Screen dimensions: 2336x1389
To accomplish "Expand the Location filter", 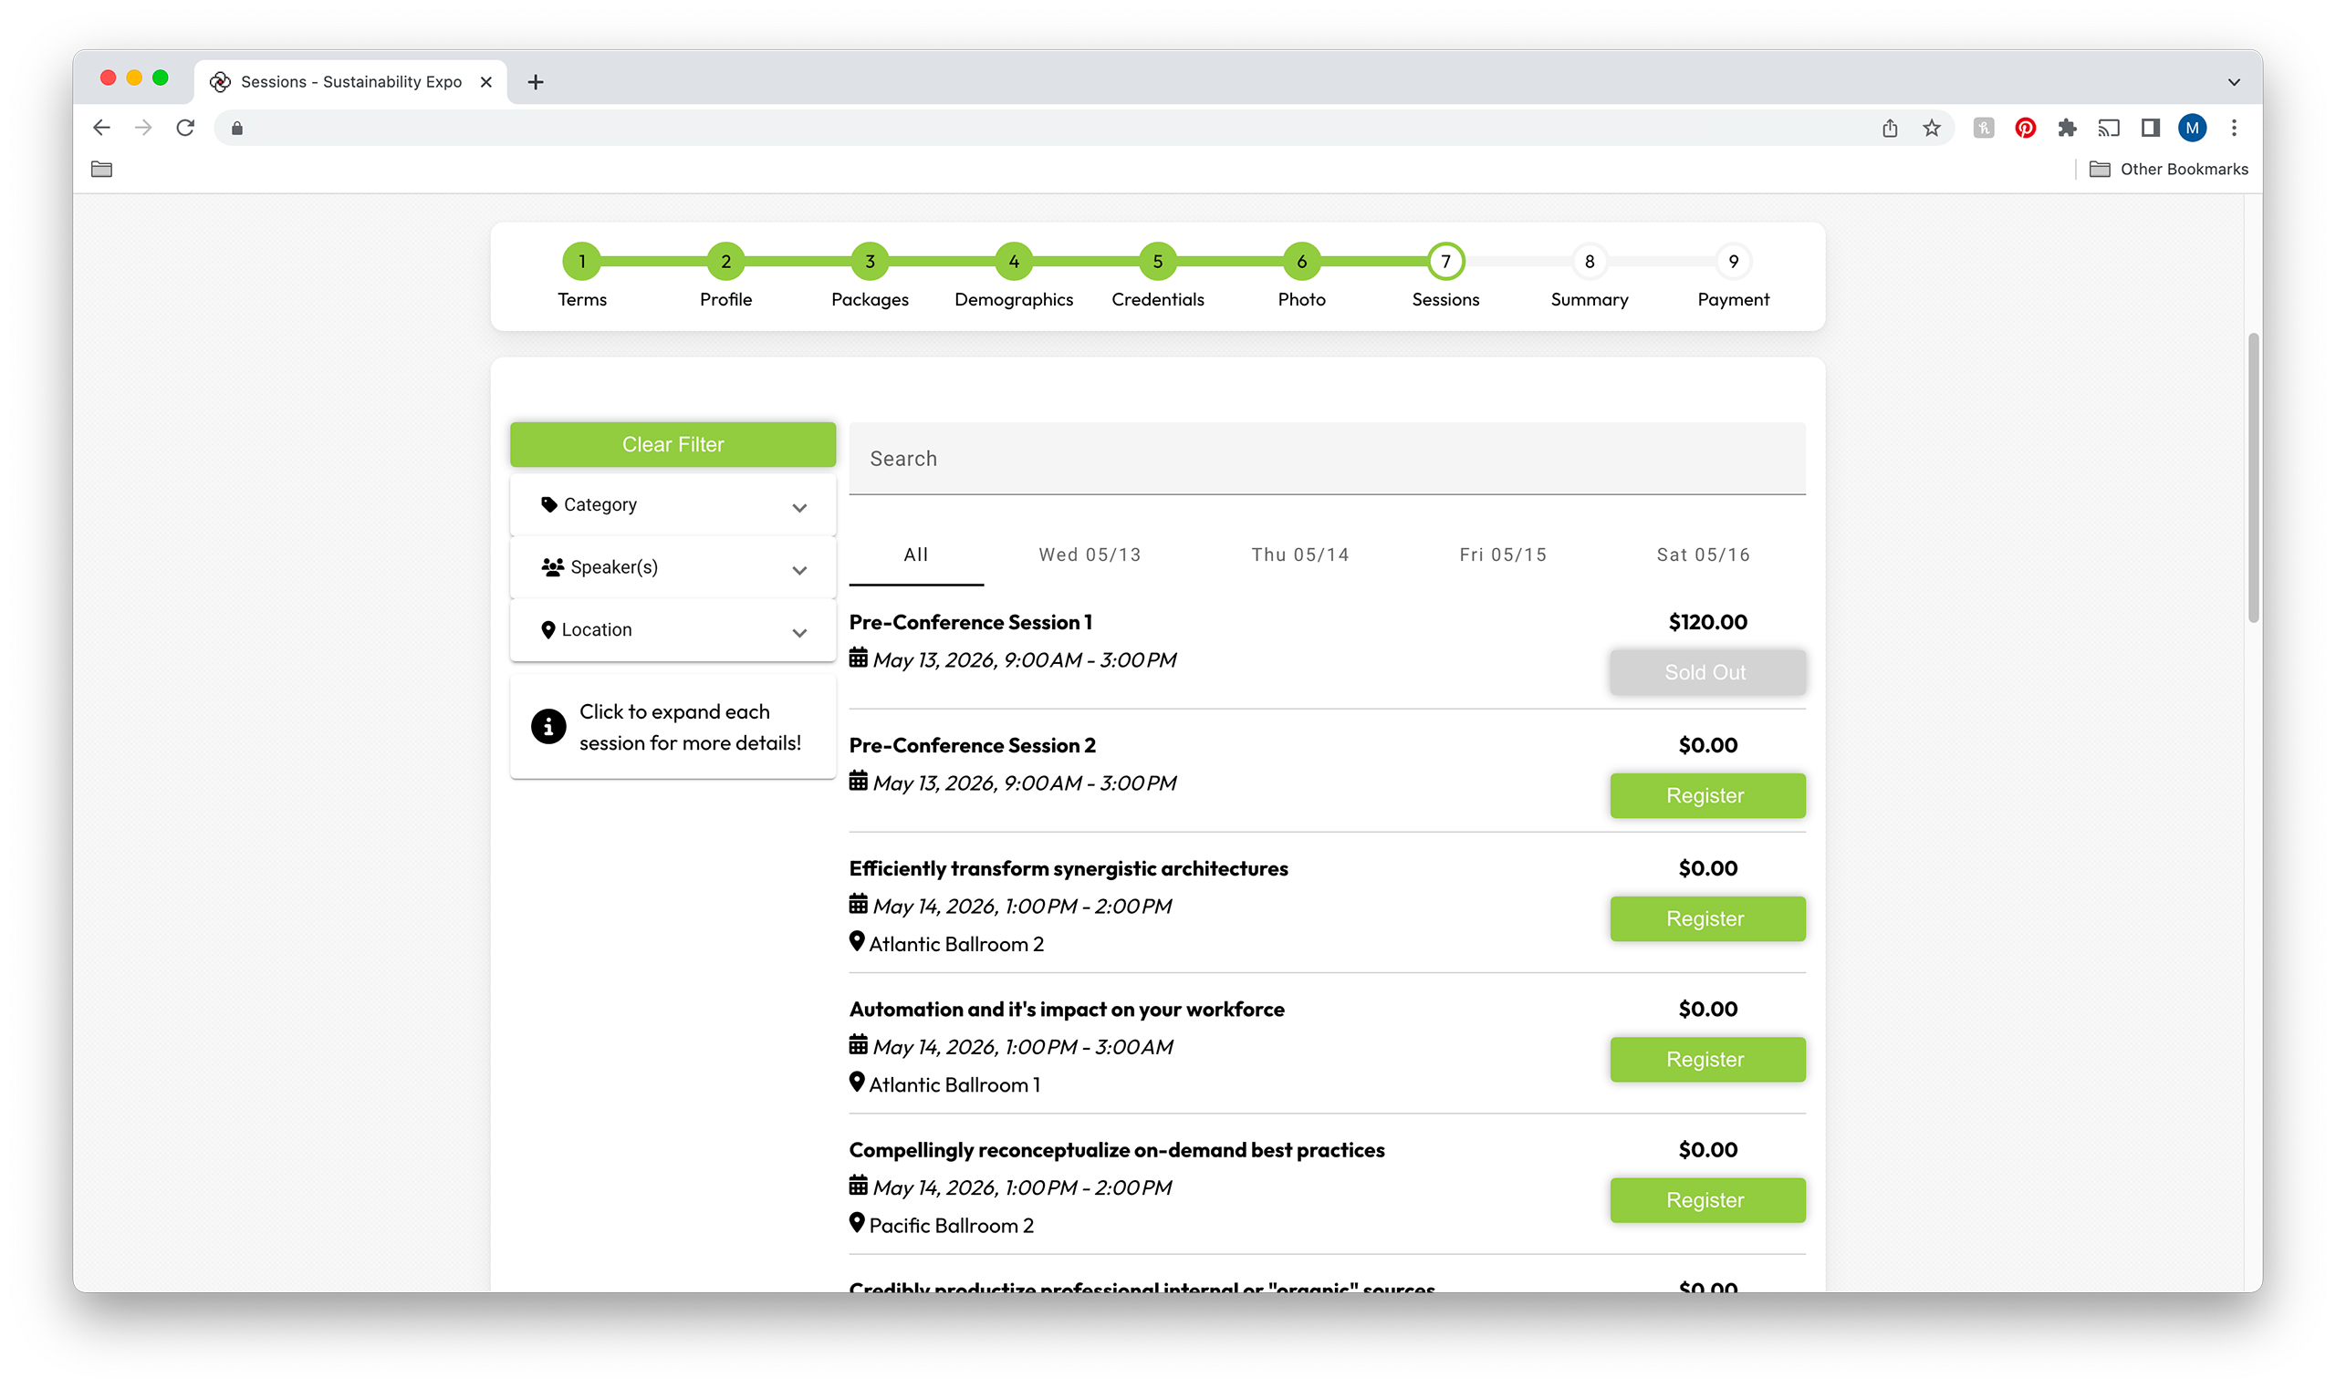I will pos(673,631).
